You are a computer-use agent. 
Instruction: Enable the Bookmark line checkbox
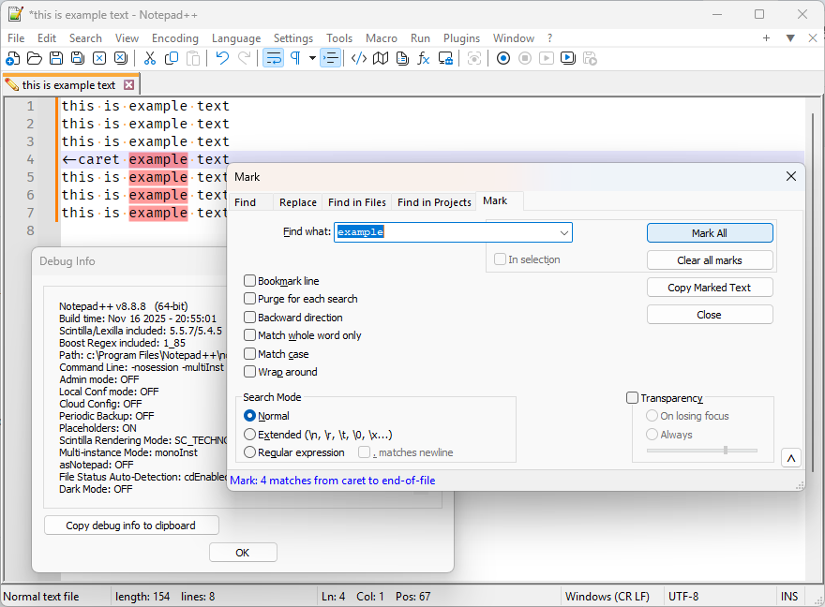250,281
